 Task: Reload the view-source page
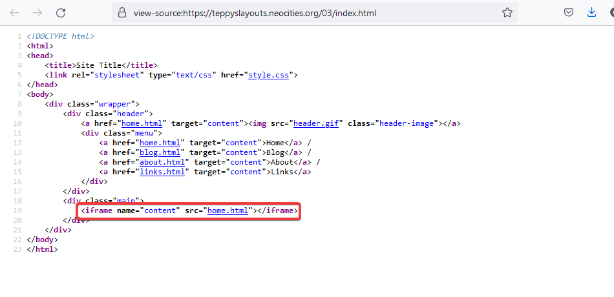[61, 13]
